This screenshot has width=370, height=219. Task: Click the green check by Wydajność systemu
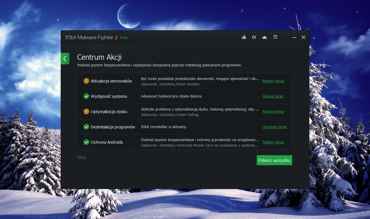(86, 96)
